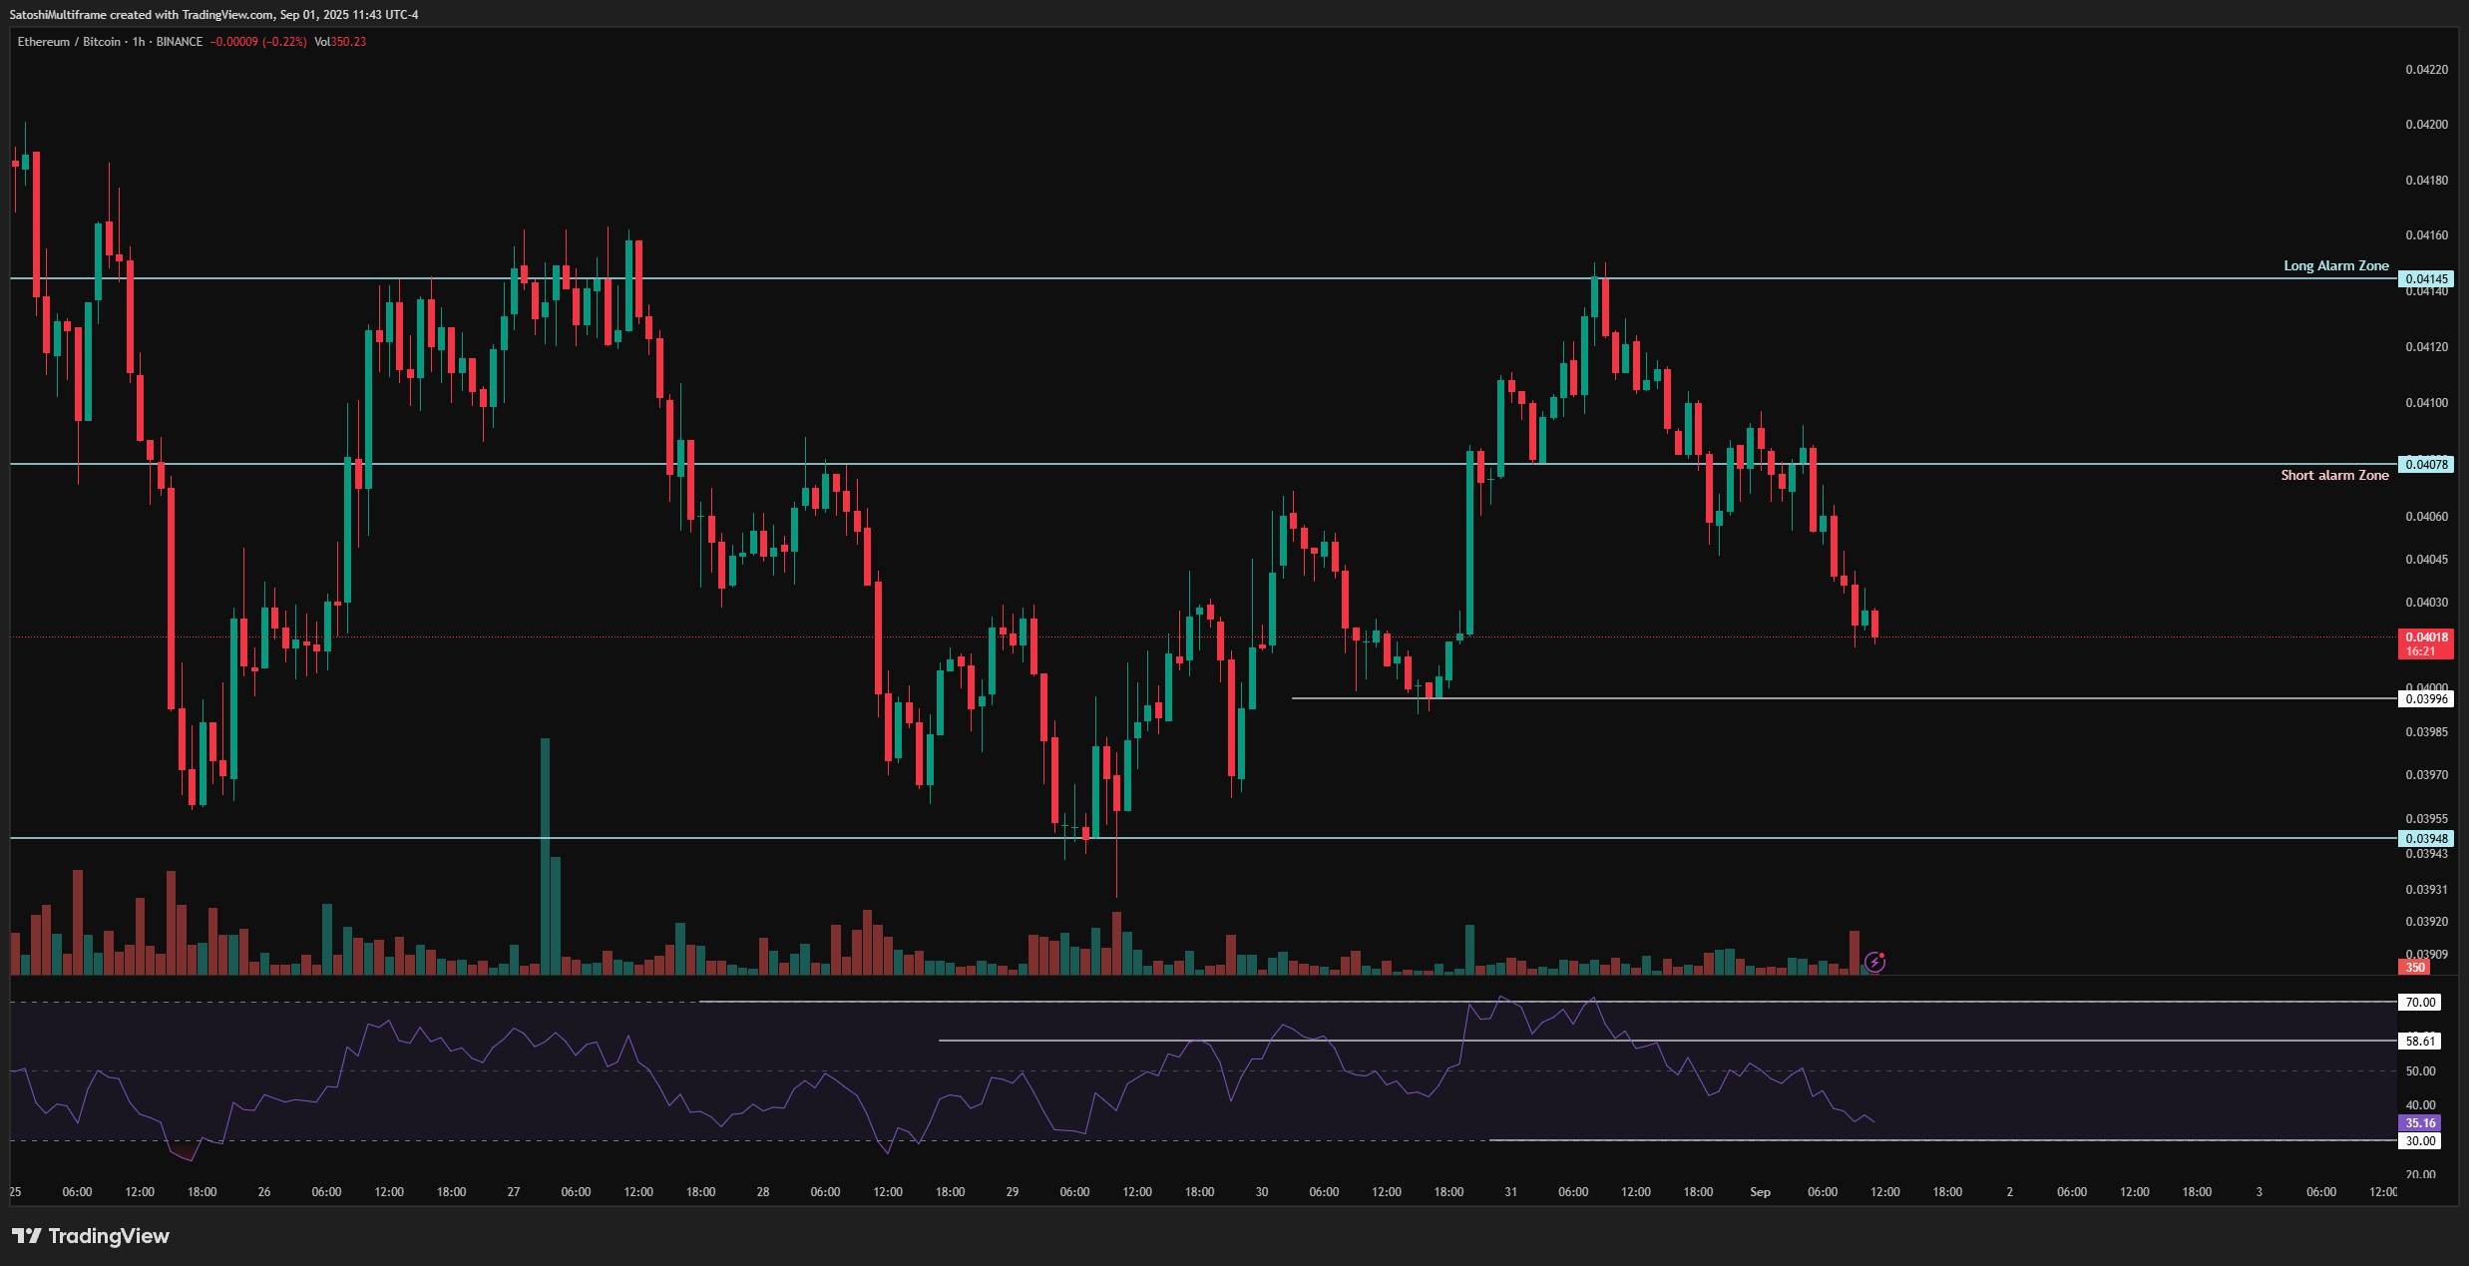Image resolution: width=2469 pixels, height=1266 pixels.
Task: Click the 0.03996 price line tag
Action: [x=2426, y=698]
